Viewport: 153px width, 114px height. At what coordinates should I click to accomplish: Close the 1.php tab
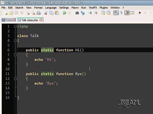(x=14, y=20)
